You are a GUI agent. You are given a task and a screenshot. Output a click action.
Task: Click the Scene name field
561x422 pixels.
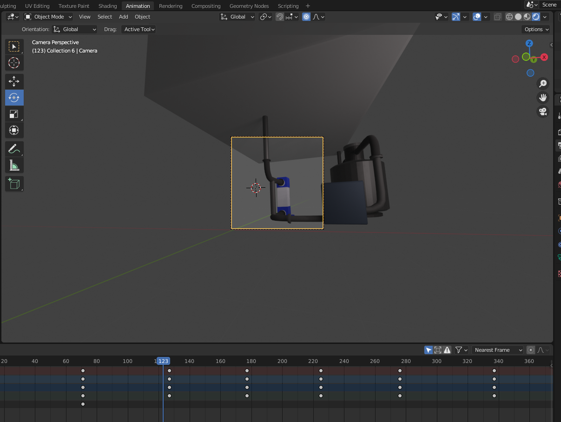tap(549, 5)
